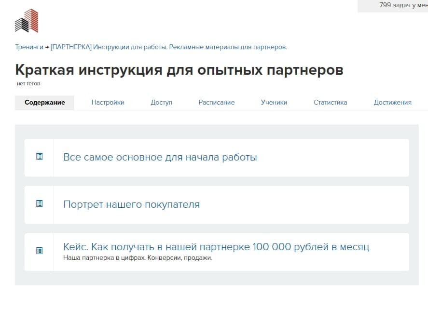Switch to the Содержание tab
The width and height of the screenshot is (428, 309).
pos(44,103)
